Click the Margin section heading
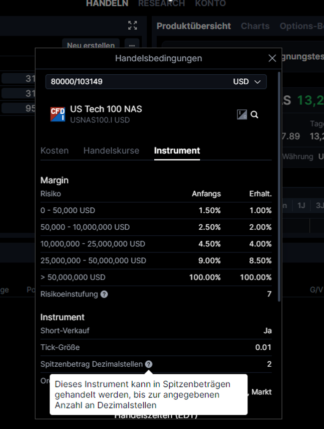 click(x=55, y=180)
